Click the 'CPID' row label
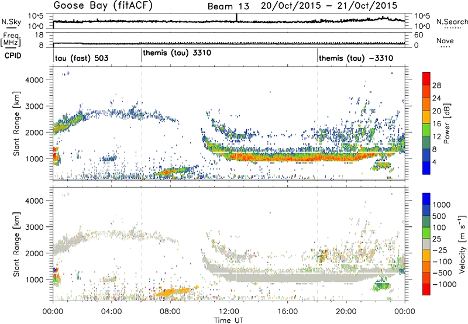Viewport: 468px width, 324px height. coord(13,56)
